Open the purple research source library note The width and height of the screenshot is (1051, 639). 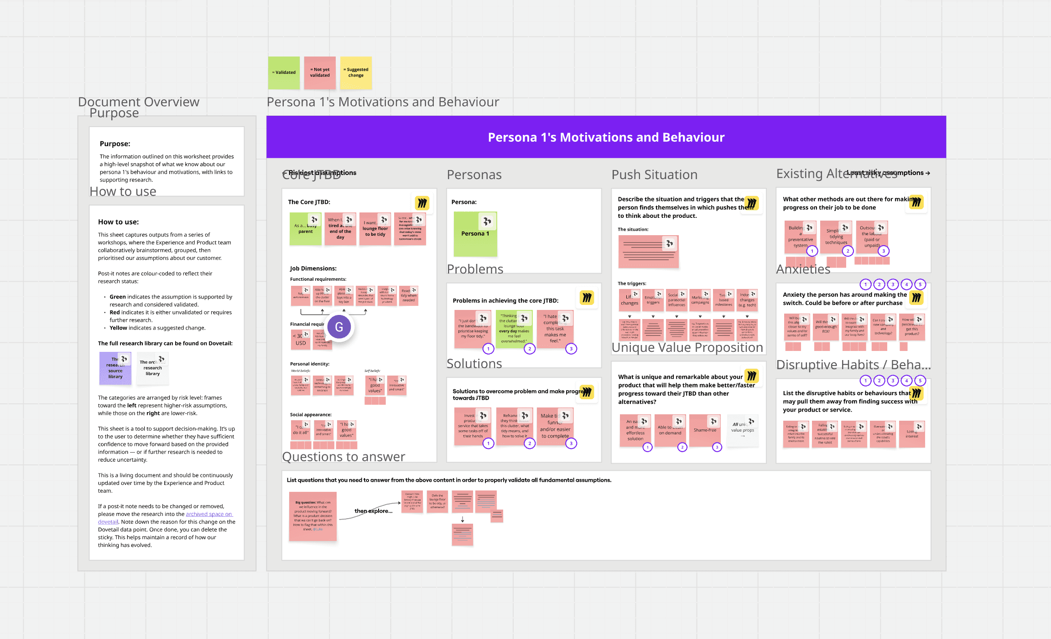point(115,368)
